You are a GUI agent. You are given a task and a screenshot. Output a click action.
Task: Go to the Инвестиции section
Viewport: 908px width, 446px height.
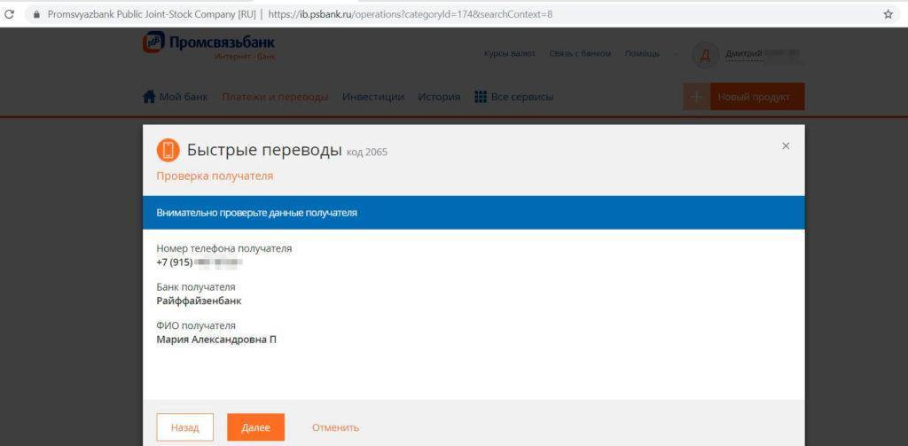373,97
